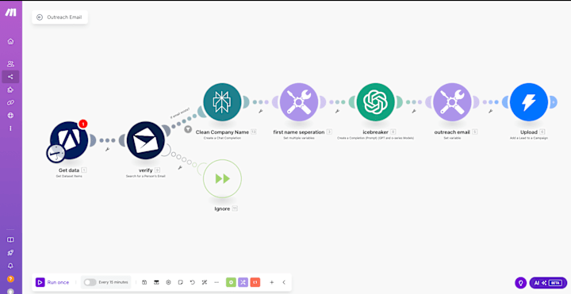The image size is (571, 294).
Task: Click wrench between Clean Company Name and first name
Action: (261, 111)
